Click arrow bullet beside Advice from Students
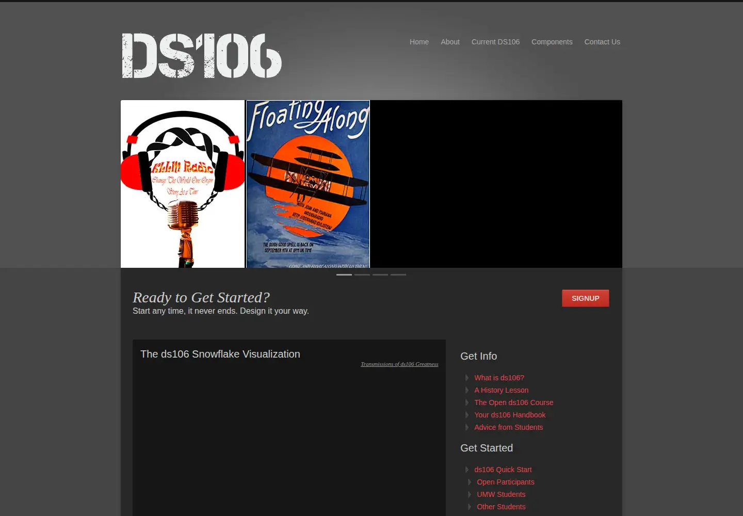Screen dimensions: 743x516 click(467, 427)
